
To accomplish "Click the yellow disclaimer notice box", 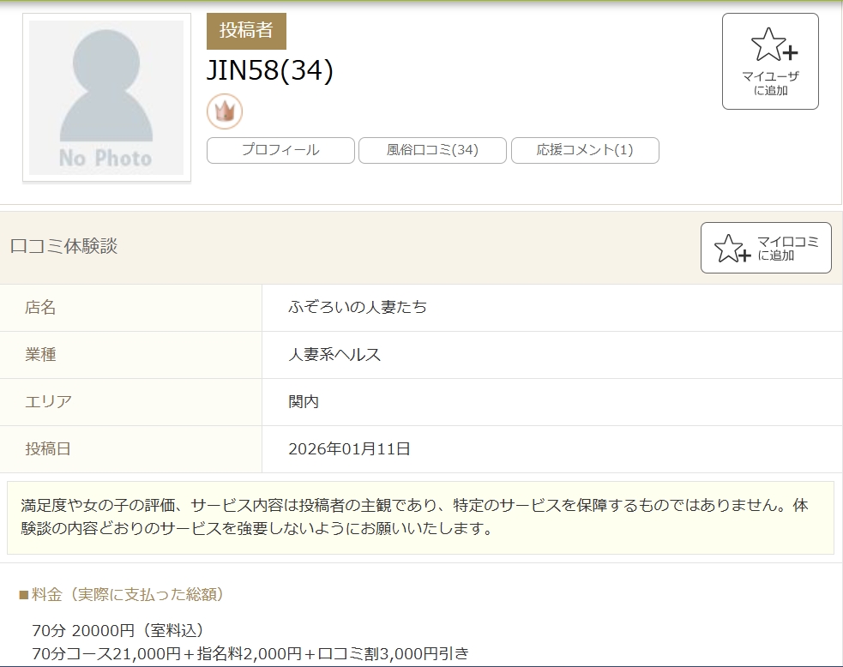I will (420, 517).
